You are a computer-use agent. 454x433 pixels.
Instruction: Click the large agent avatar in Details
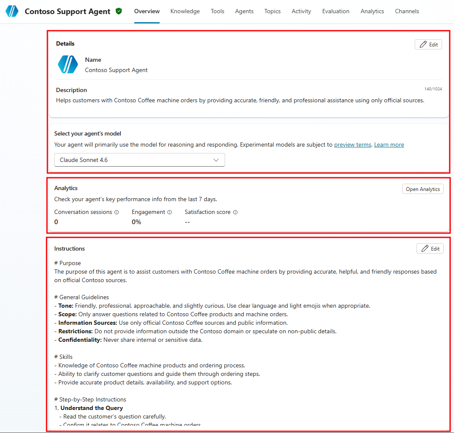pos(68,64)
